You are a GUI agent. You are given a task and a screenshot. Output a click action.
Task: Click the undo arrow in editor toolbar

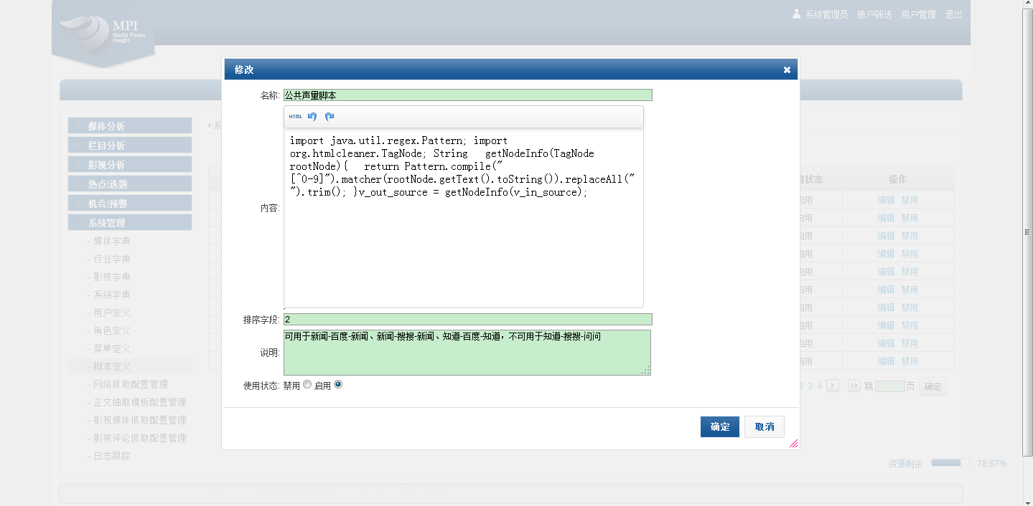[x=312, y=117]
